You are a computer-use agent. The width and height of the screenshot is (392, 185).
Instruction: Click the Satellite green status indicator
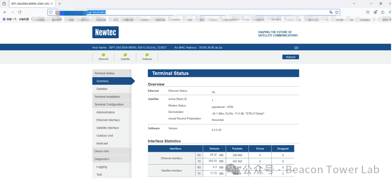tap(125, 55)
